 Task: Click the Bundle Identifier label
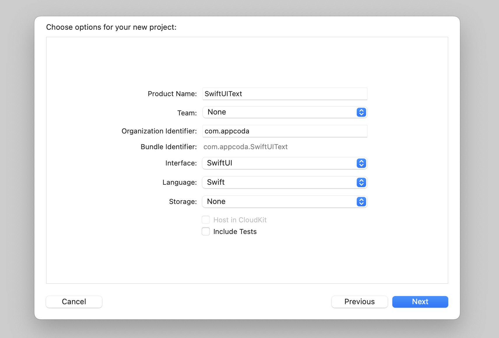[169, 147]
